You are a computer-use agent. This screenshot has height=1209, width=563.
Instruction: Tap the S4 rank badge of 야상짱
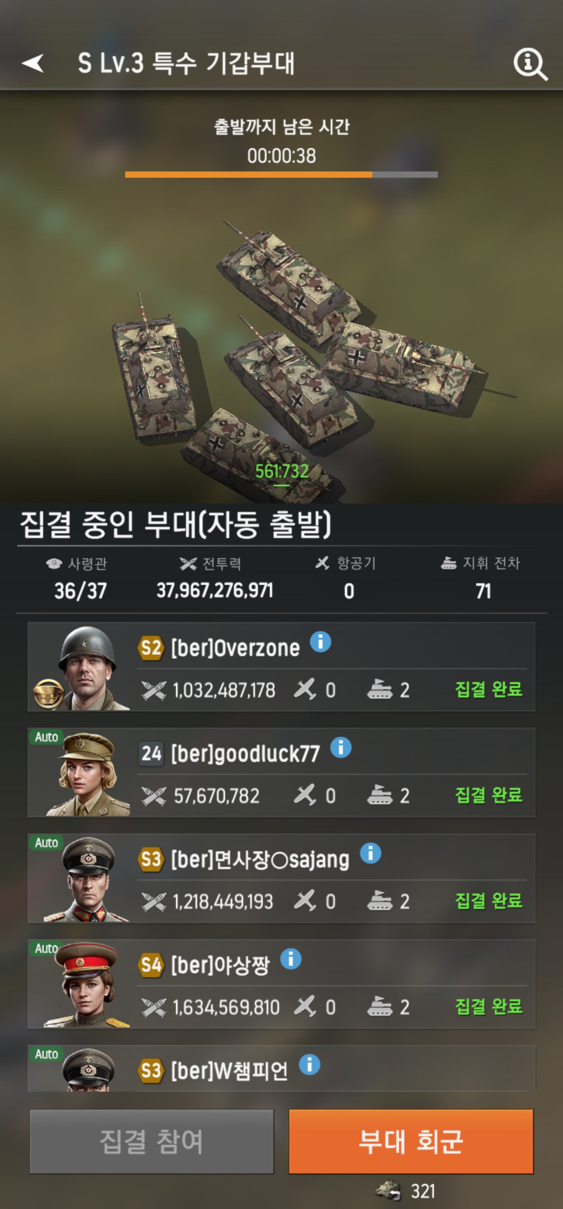click(x=151, y=965)
